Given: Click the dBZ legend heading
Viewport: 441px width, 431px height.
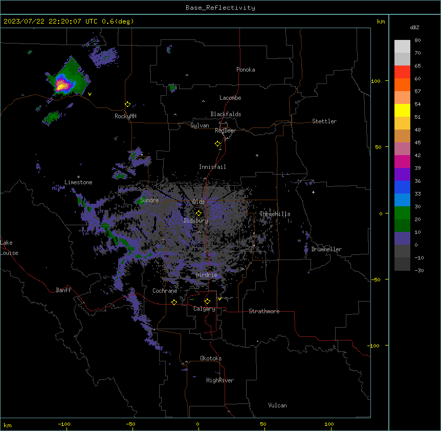Looking at the screenshot, I should pos(414,28).
